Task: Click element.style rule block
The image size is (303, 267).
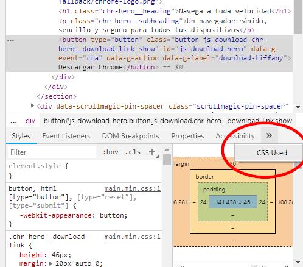Action: 84,171
